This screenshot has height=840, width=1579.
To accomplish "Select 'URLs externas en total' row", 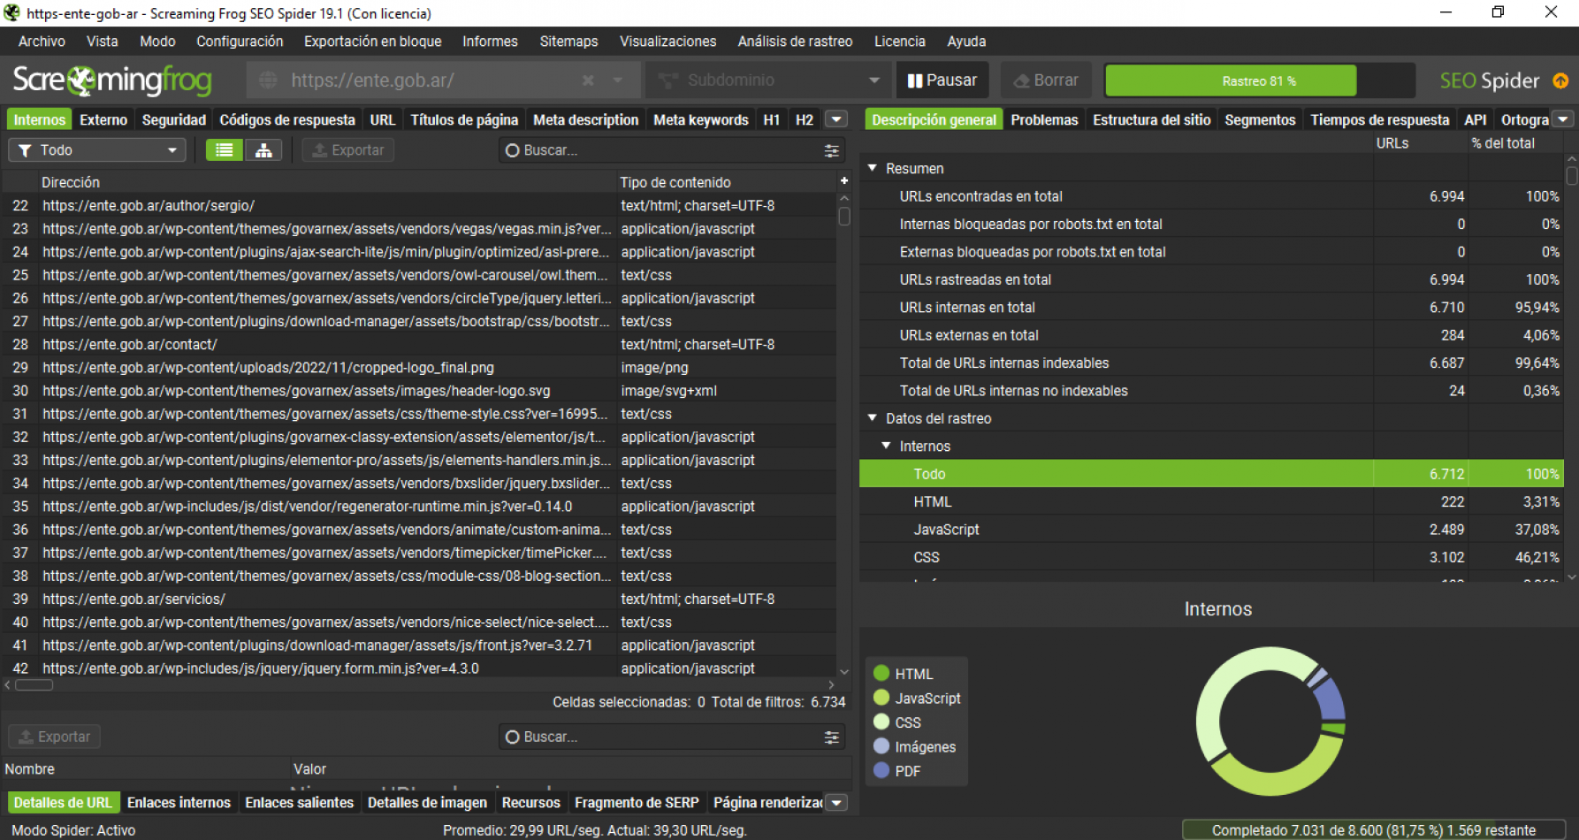I will (x=1211, y=335).
